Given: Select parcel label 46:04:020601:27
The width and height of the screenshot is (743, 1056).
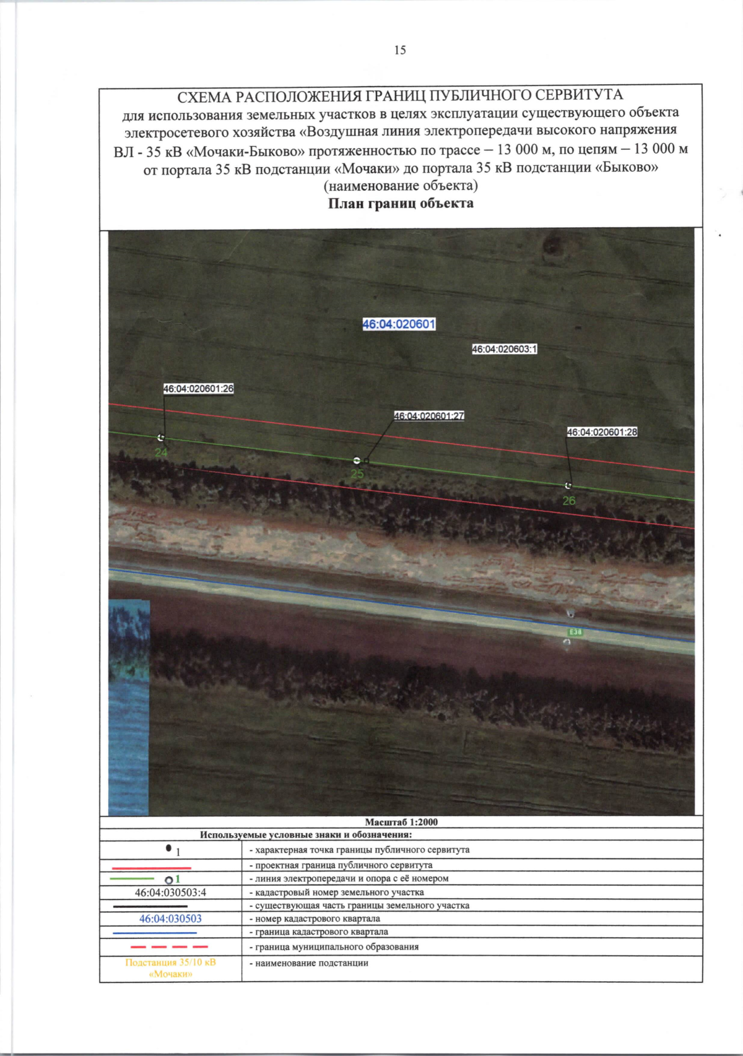Looking at the screenshot, I should point(429,416).
